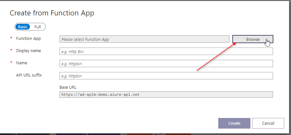The width and height of the screenshot is (291, 135).
Task: Click the 'Base URL' caption text
Action: (68, 87)
